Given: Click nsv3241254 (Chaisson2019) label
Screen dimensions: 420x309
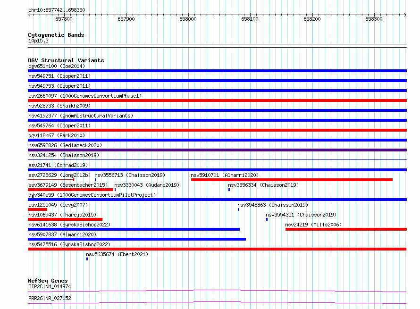Looking at the screenshot, I should pyautogui.click(x=64, y=155).
